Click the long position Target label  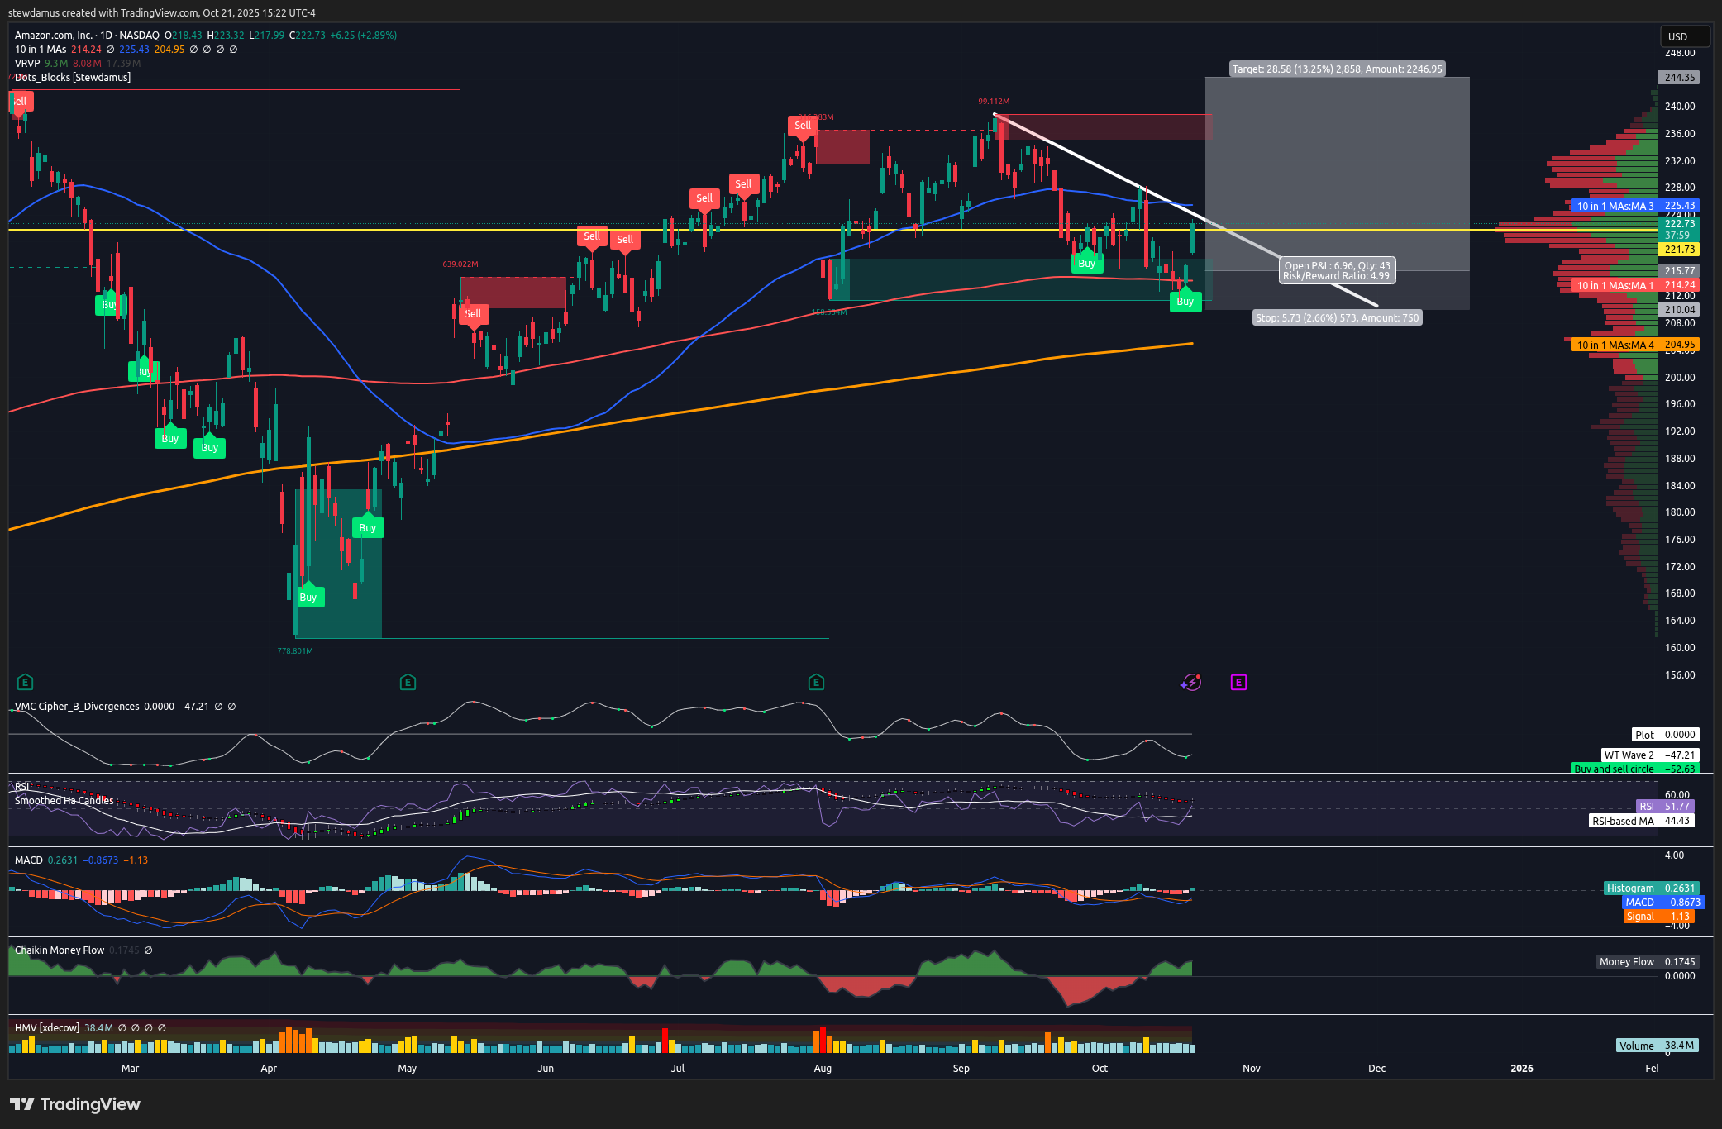point(1337,69)
